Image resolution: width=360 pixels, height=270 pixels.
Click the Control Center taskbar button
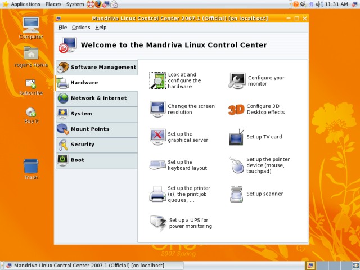point(94,265)
